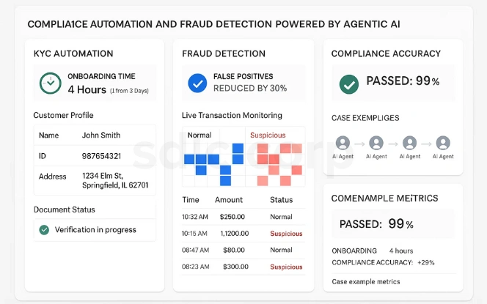487x304 pixels.
Task: Click the Suspicious status for 10:15 AM
Action: coord(286,233)
